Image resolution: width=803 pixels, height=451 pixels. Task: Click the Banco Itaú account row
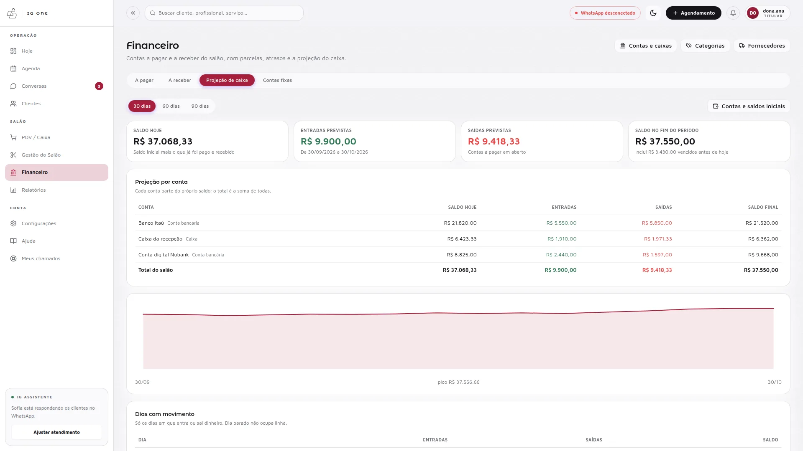point(458,223)
